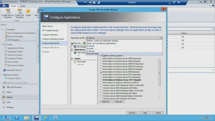Click the pin icon on remote session bar
Screen dimensions: 215x121
(90, 2)
